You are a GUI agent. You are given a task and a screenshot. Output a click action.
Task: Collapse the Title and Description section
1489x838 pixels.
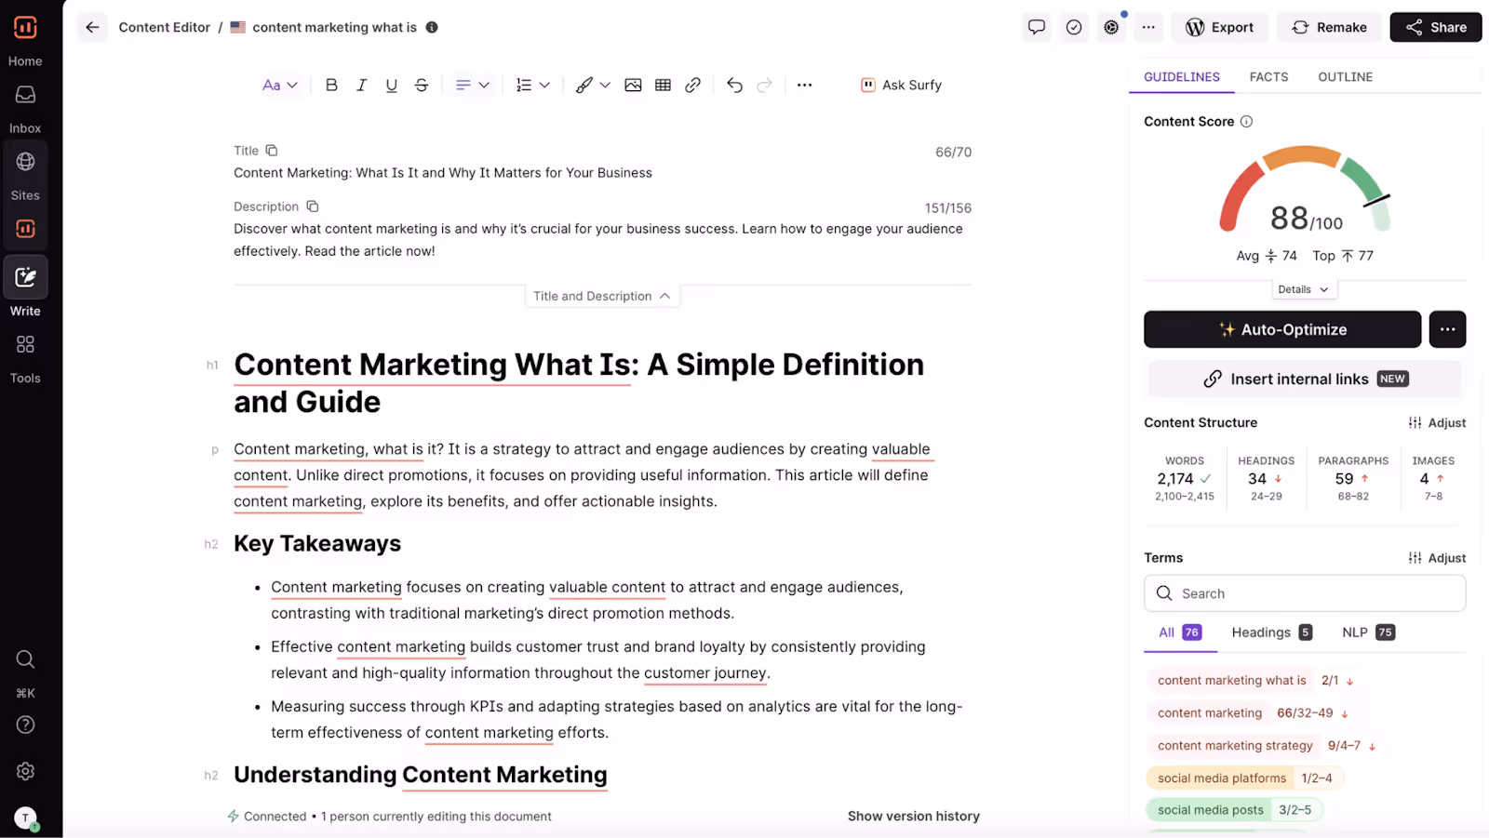601,296
